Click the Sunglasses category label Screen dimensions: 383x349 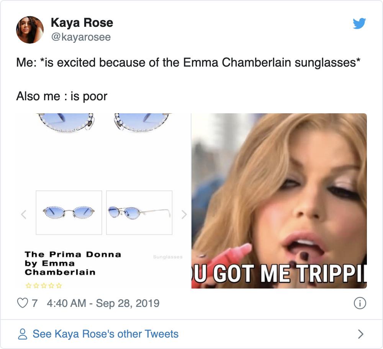168,257
